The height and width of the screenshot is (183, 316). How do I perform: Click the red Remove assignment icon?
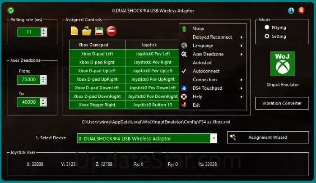tap(112, 31)
